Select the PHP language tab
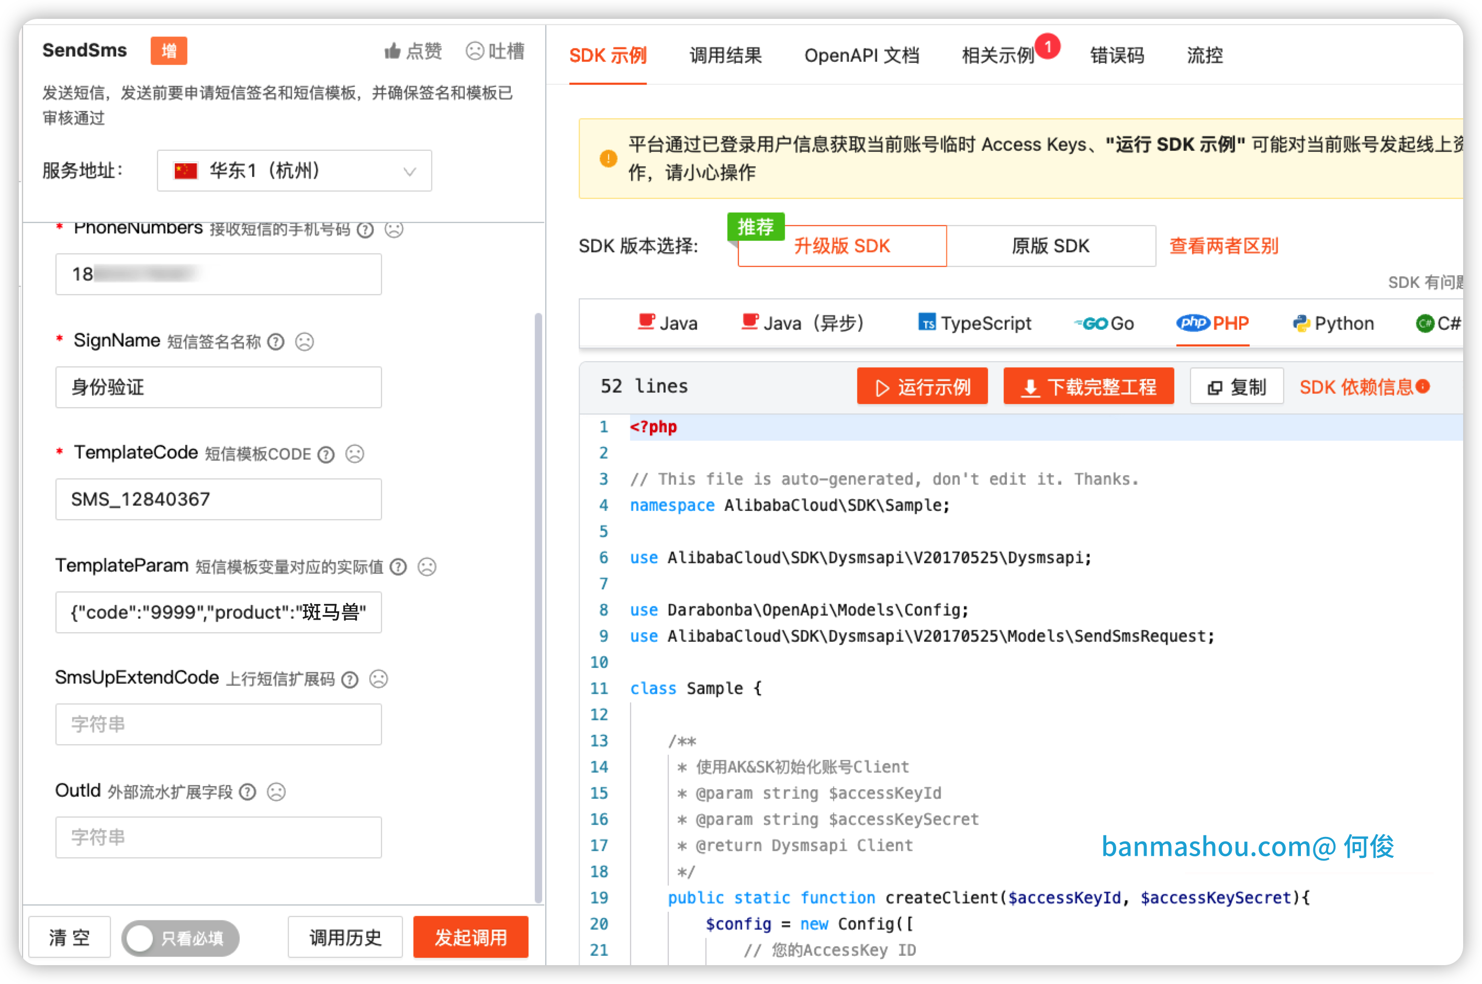The image size is (1482, 984). pyautogui.click(x=1212, y=323)
